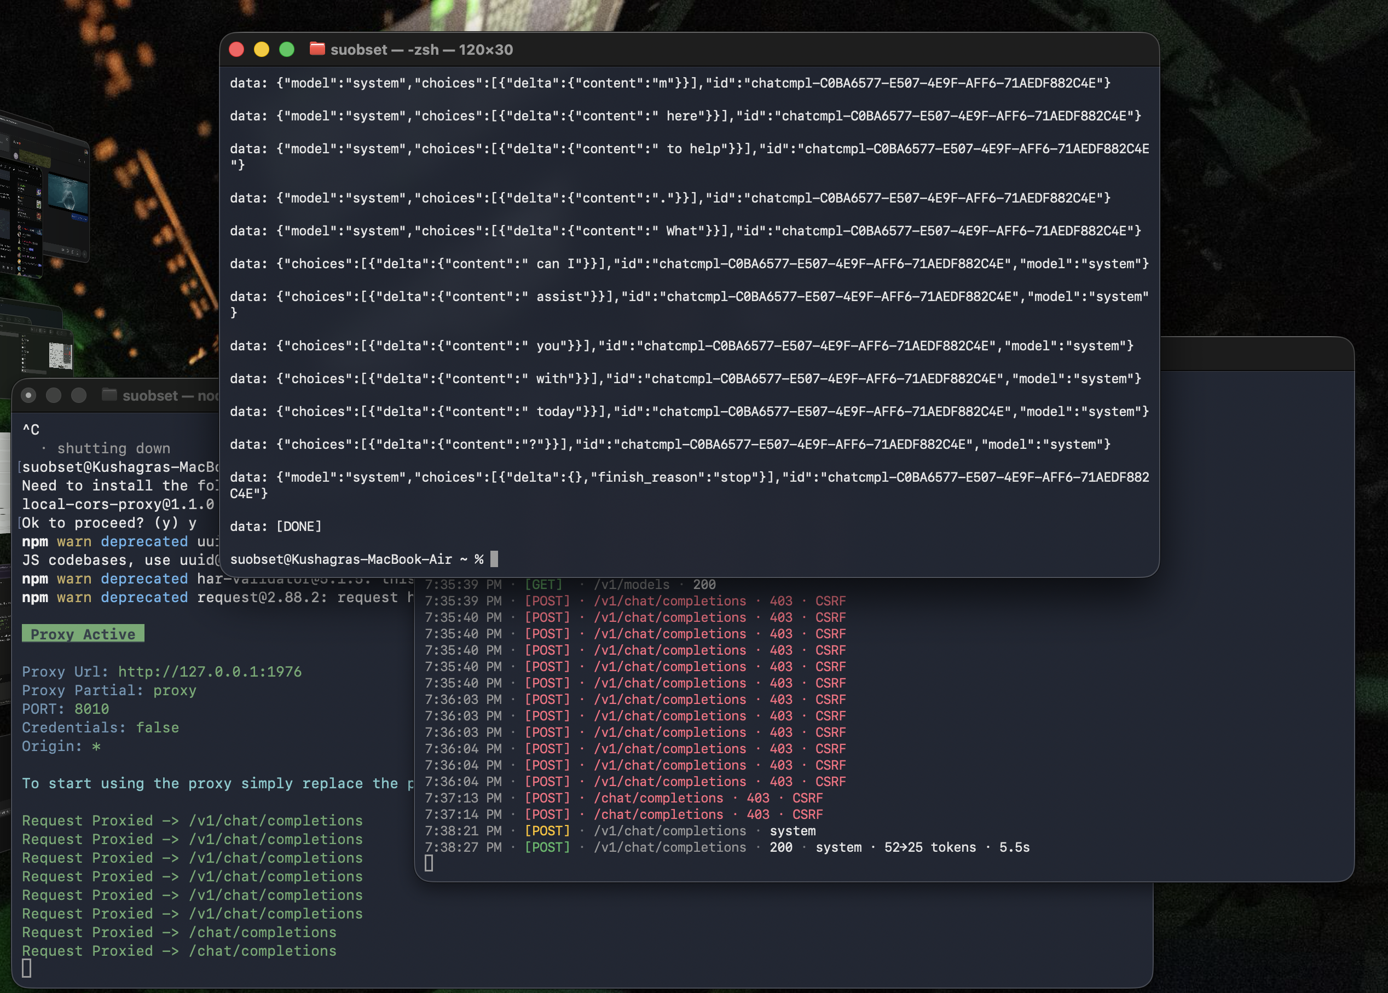The height and width of the screenshot is (993, 1388).
Task: Click the 'PORT: 8010' line
Action: coord(65,709)
